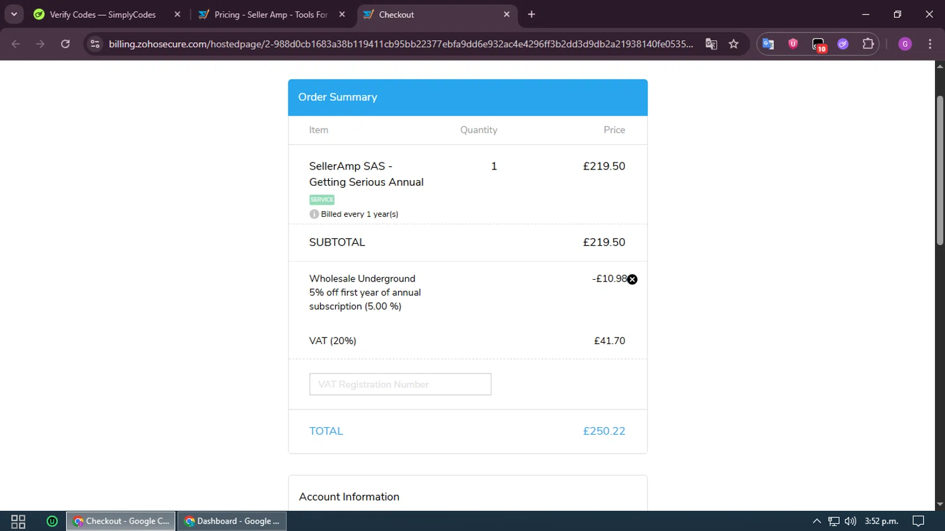Click the Price column header

click(614, 130)
